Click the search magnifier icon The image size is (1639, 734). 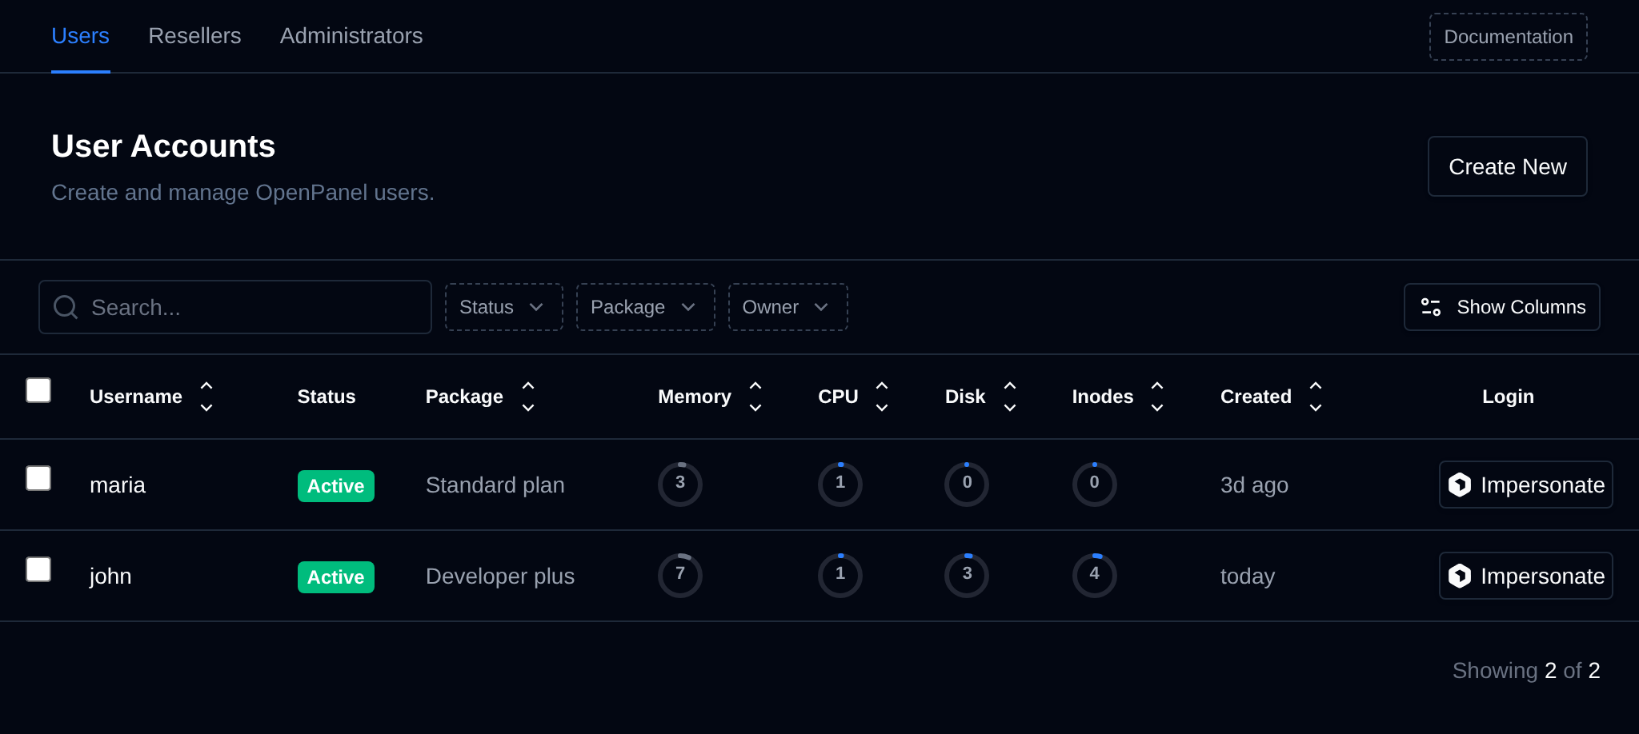(66, 307)
